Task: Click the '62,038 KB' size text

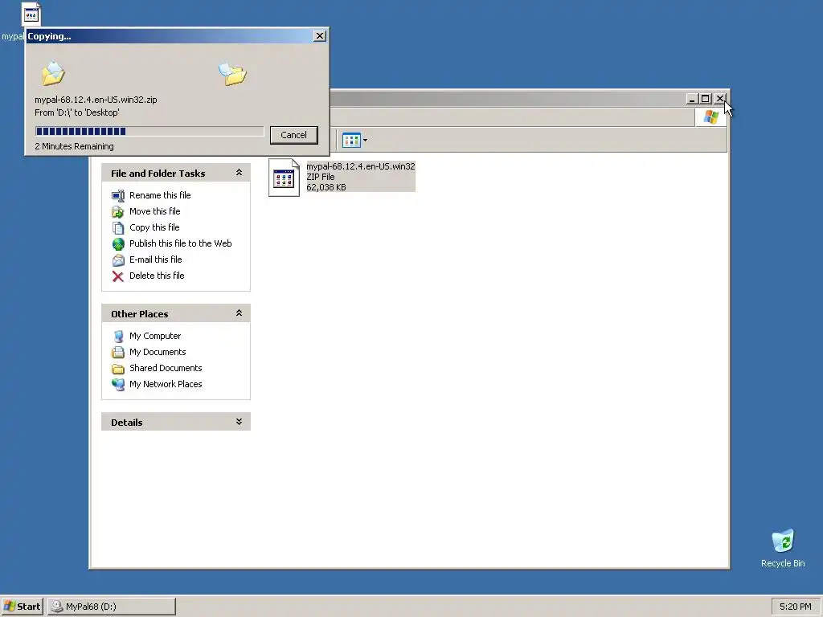Action: (326, 187)
